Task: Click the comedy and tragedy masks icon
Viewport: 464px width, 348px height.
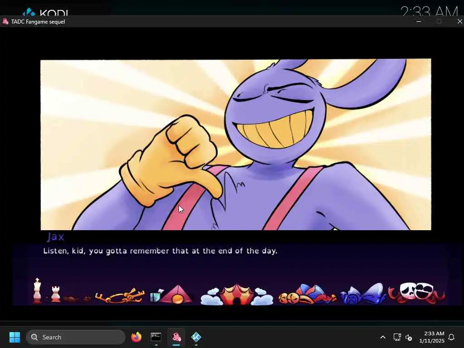Action: pyautogui.click(x=416, y=293)
